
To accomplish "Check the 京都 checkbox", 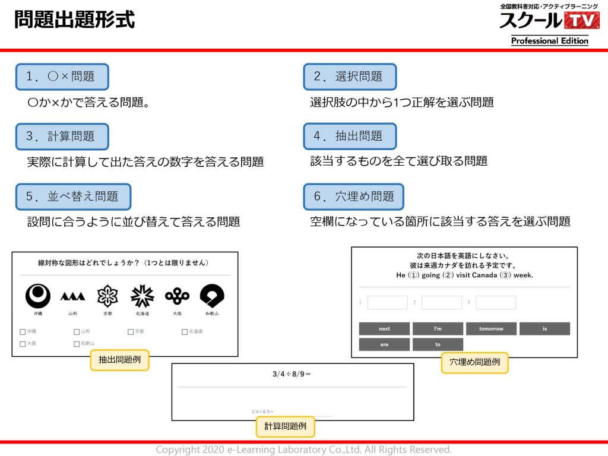I will tap(131, 332).
